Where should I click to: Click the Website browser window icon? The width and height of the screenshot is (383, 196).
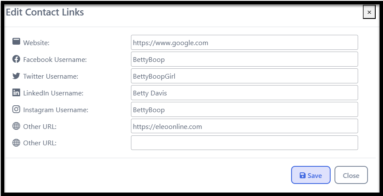point(16,41)
